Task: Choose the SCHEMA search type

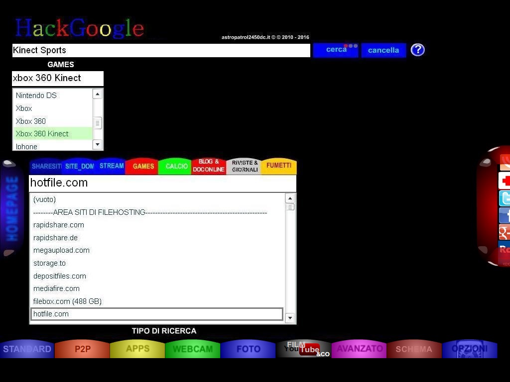Action: pos(414,349)
